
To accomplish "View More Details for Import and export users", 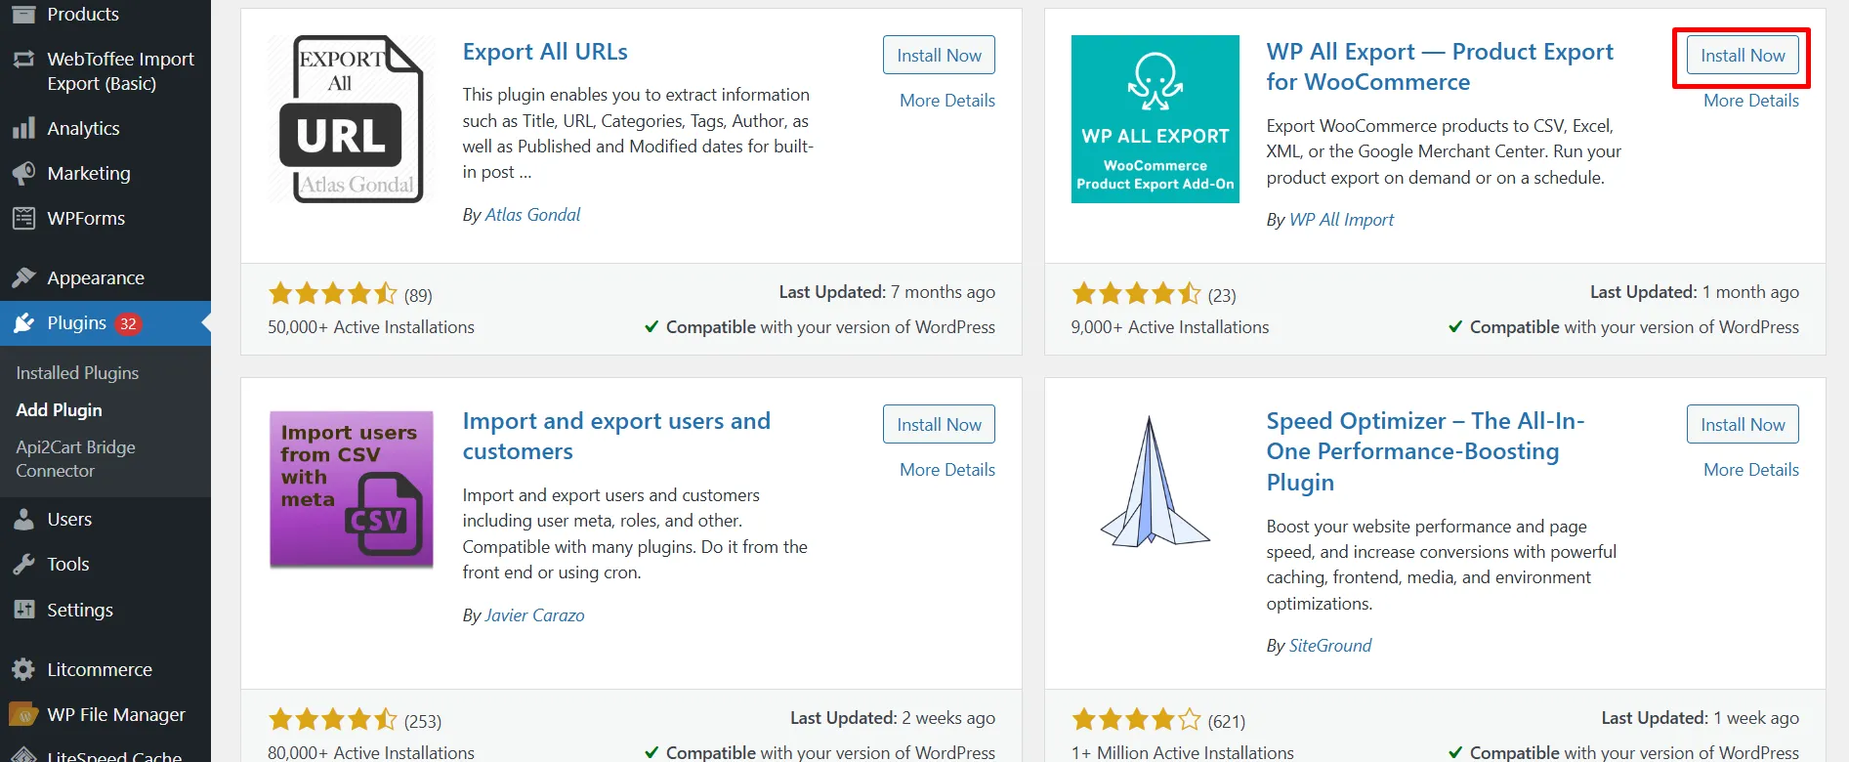I will point(947,470).
